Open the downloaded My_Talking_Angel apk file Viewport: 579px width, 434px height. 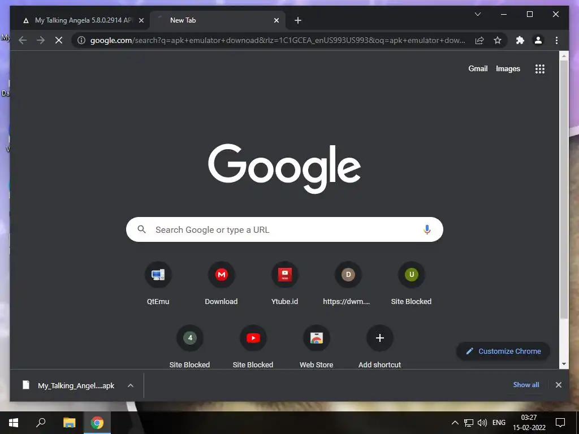(69, 385)
